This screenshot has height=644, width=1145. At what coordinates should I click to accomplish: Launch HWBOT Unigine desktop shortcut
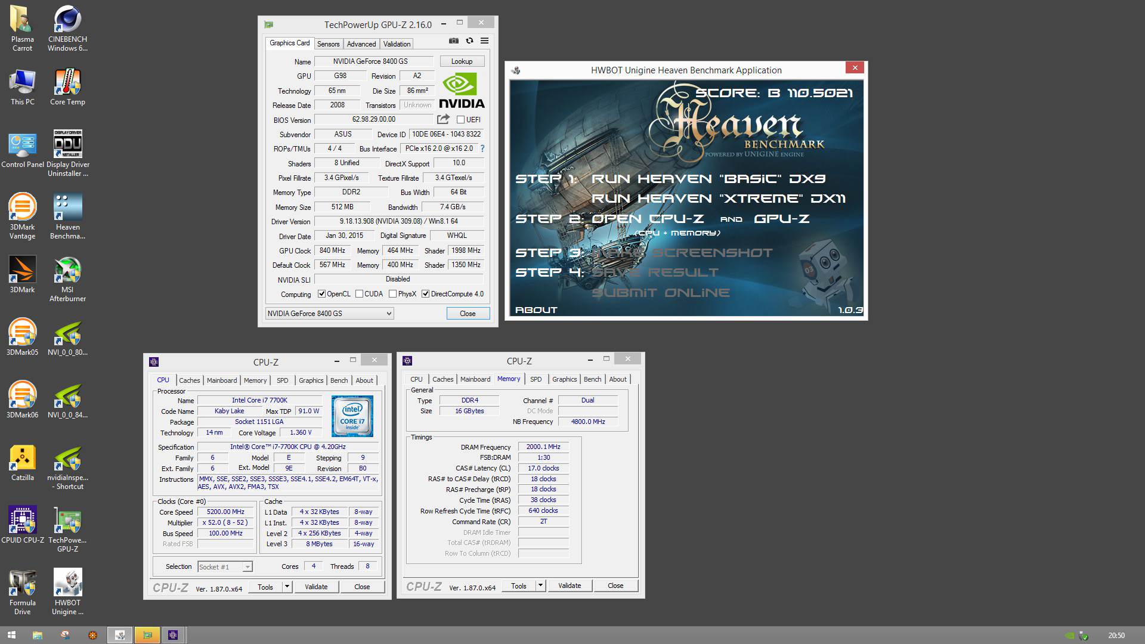click(x=67, y=592)
